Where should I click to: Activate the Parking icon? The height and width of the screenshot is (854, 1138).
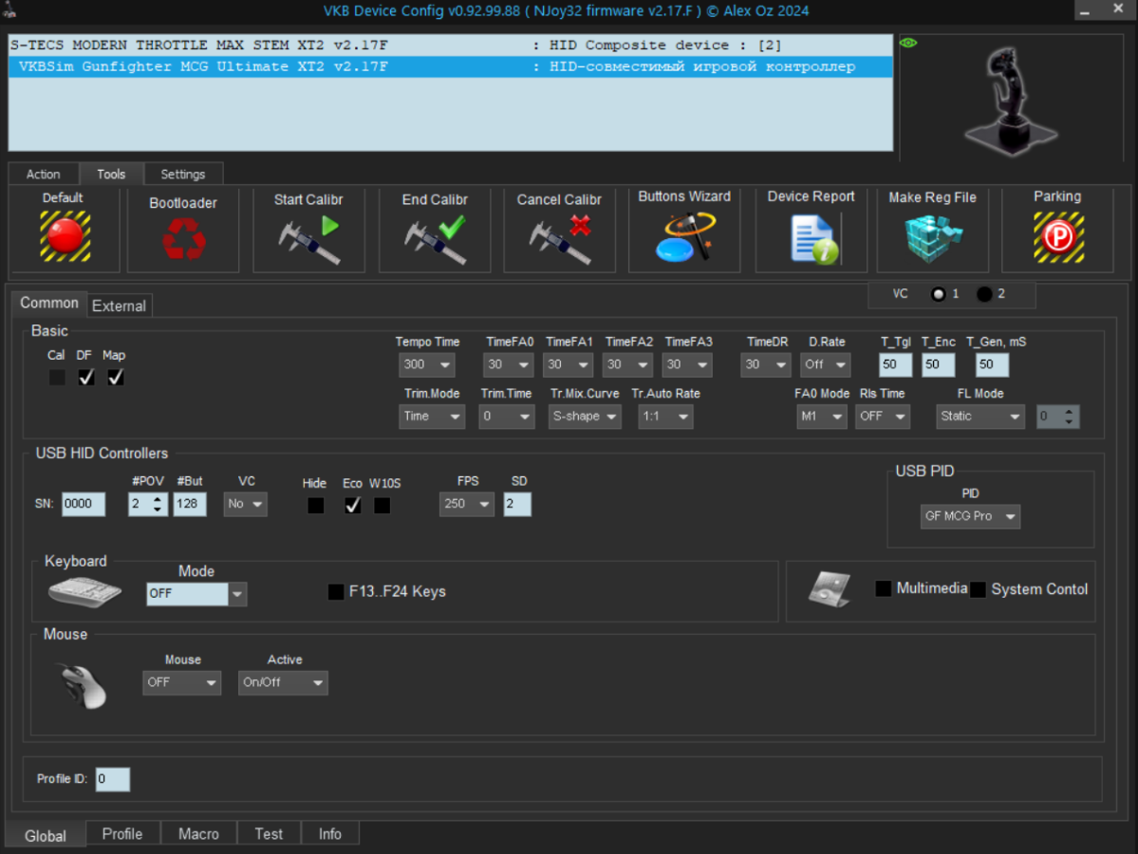pyautogui.click(x=1057, y=237)
